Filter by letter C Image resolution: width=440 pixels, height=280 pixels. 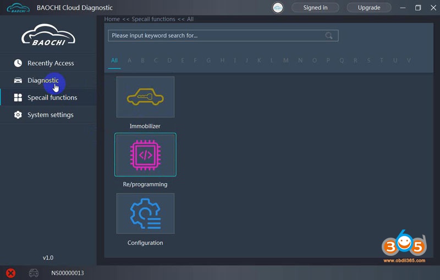pyautogui.click(x=156, y=60)
